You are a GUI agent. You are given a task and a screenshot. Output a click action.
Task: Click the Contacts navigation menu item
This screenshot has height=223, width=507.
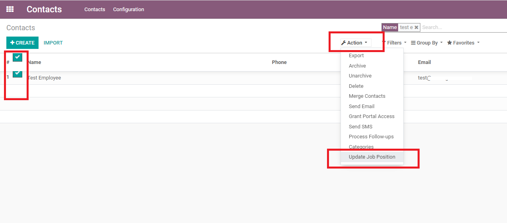95,10
